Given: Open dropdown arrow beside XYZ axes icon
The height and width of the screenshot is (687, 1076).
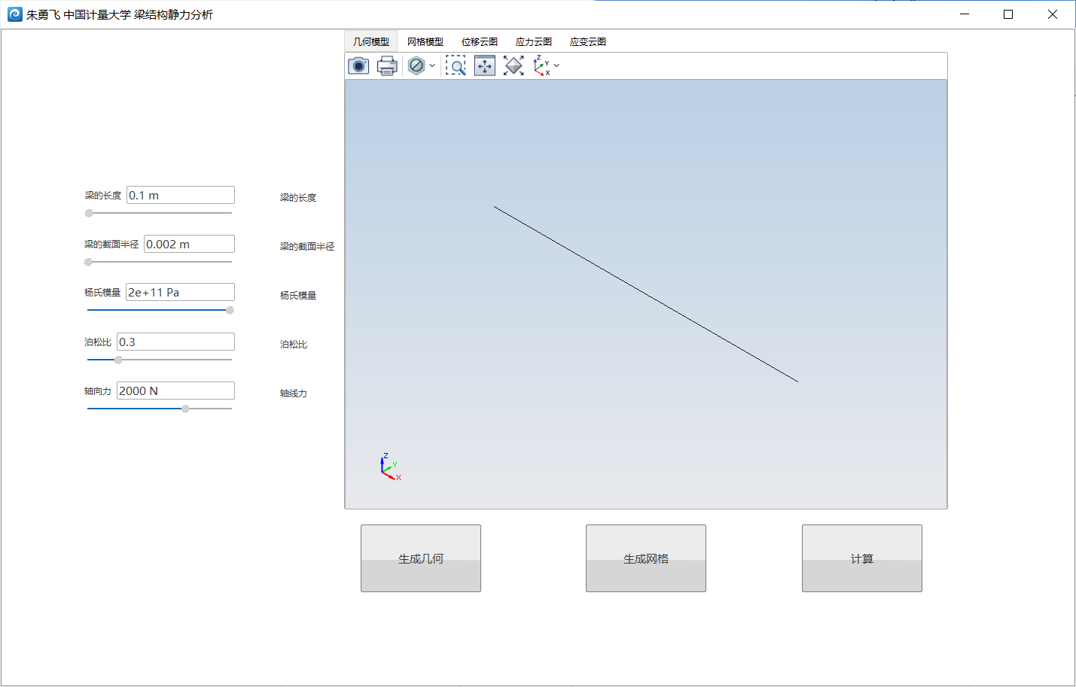Looking at the screenshot, I should [556, 66].
